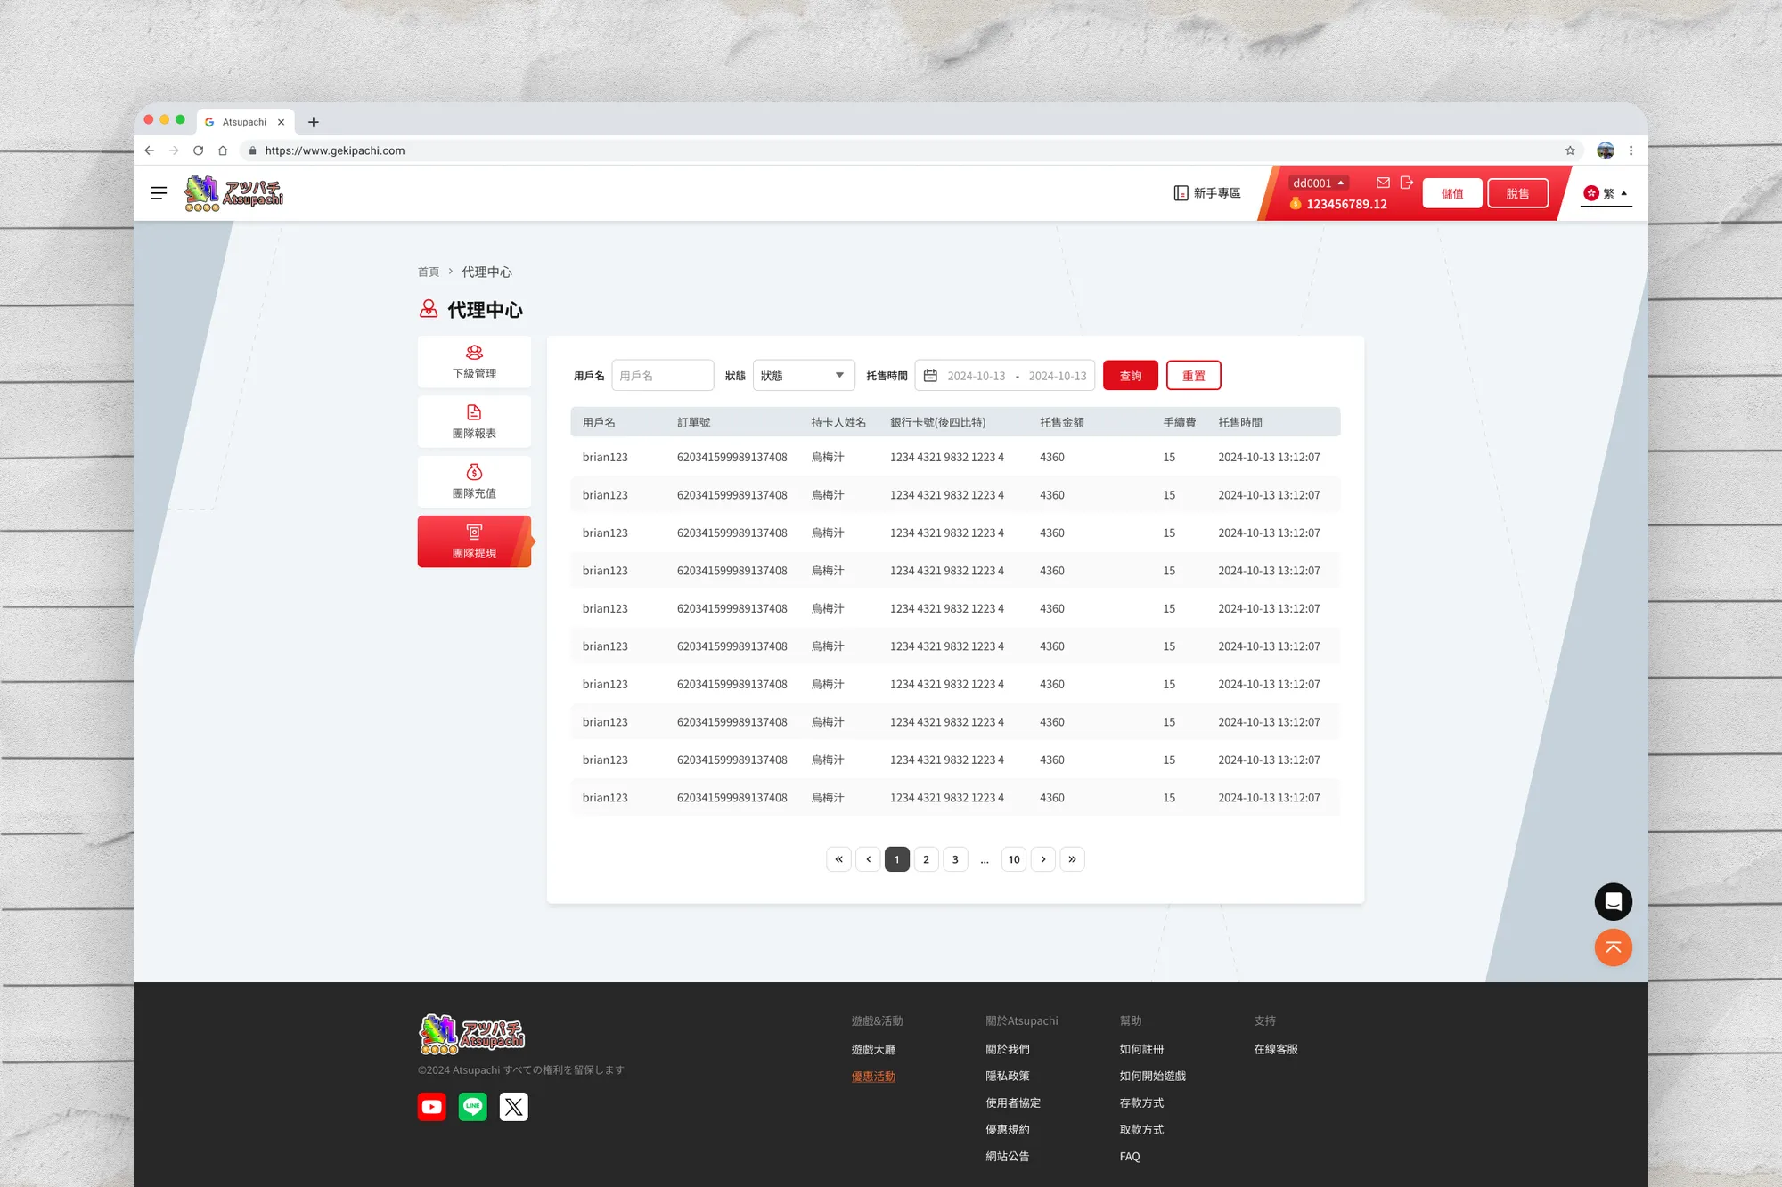Select page 1 in pagination
Image resolution: width=1782 pixels, height=1187 pixels.
tap(897, 859)
